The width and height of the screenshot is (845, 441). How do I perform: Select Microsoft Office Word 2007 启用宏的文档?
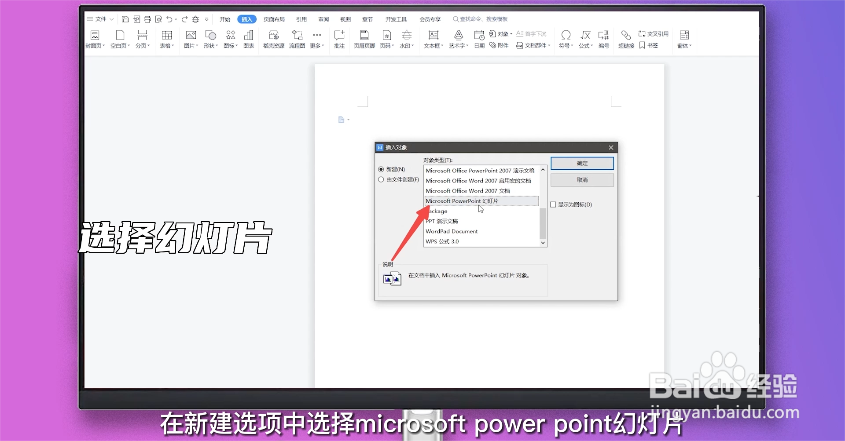481,181
